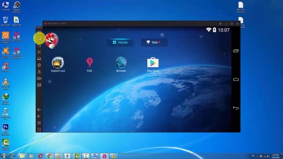Click the emulator battery status icon

214,30
